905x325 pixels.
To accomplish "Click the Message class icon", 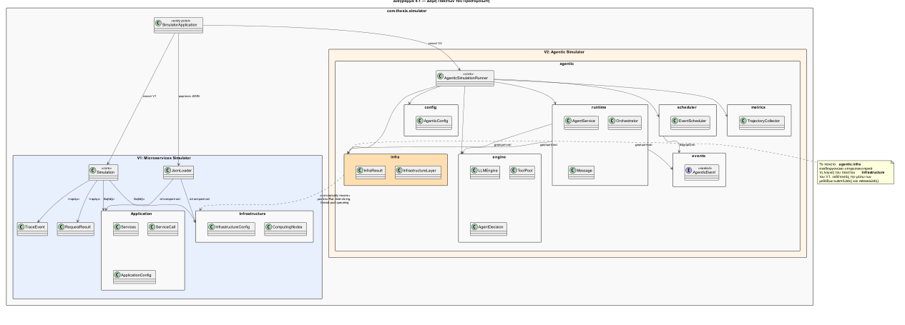I will point(572,171).
